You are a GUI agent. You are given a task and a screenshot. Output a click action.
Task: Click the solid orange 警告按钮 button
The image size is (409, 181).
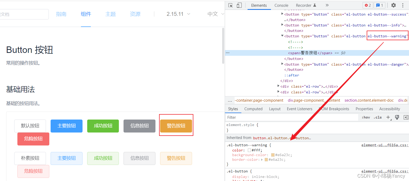coord(176,126)
